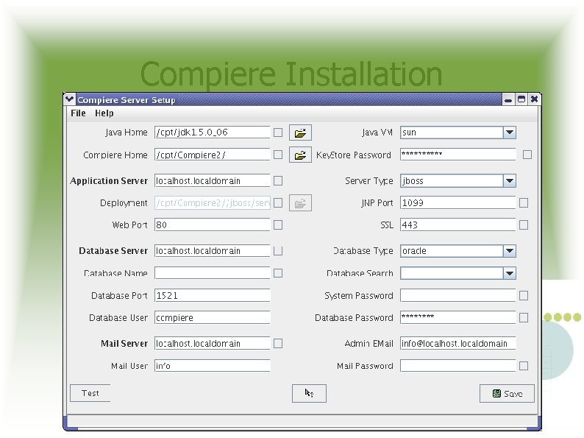Click the Mail Server hostname field
The width and height of the screenshot is (584, 438).
click(x=213, y=343)
